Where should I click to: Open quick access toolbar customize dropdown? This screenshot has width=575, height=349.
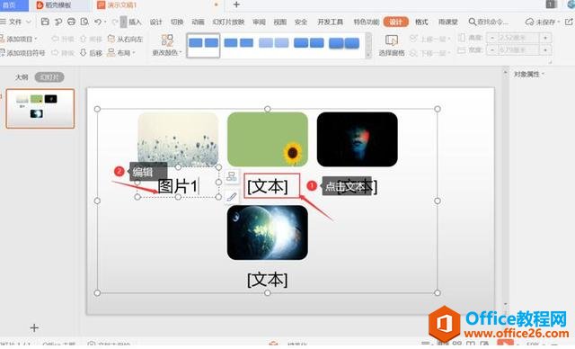tap(123, 22)
